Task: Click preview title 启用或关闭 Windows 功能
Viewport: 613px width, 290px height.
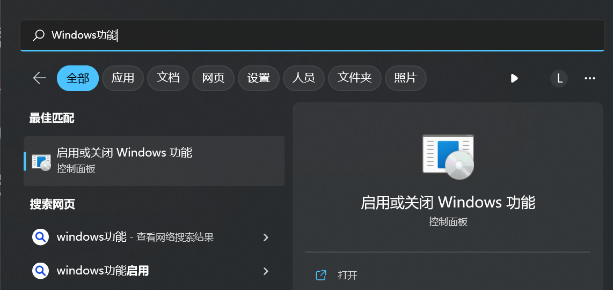Action: (448, 203)
